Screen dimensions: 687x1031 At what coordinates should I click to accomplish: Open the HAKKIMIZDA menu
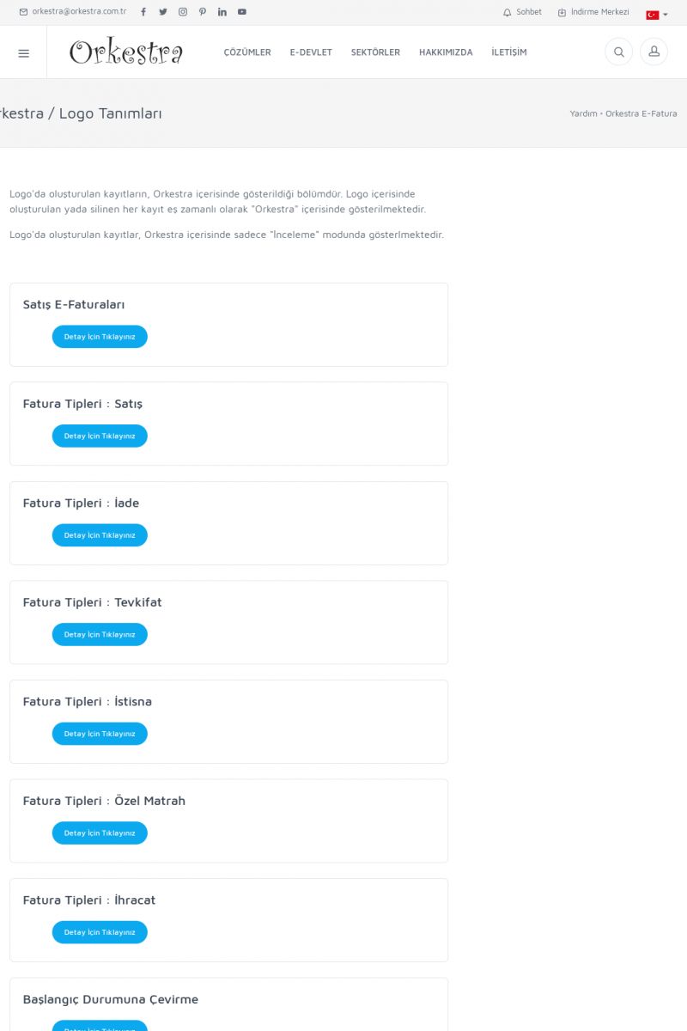click(x=446, y=52)
